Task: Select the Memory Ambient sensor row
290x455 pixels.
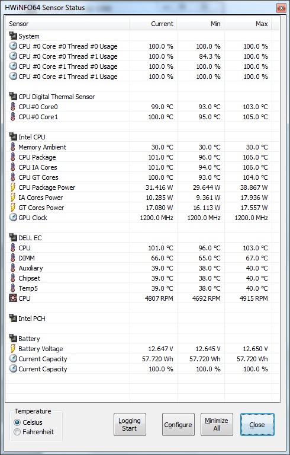Action: tap(139, 147)
